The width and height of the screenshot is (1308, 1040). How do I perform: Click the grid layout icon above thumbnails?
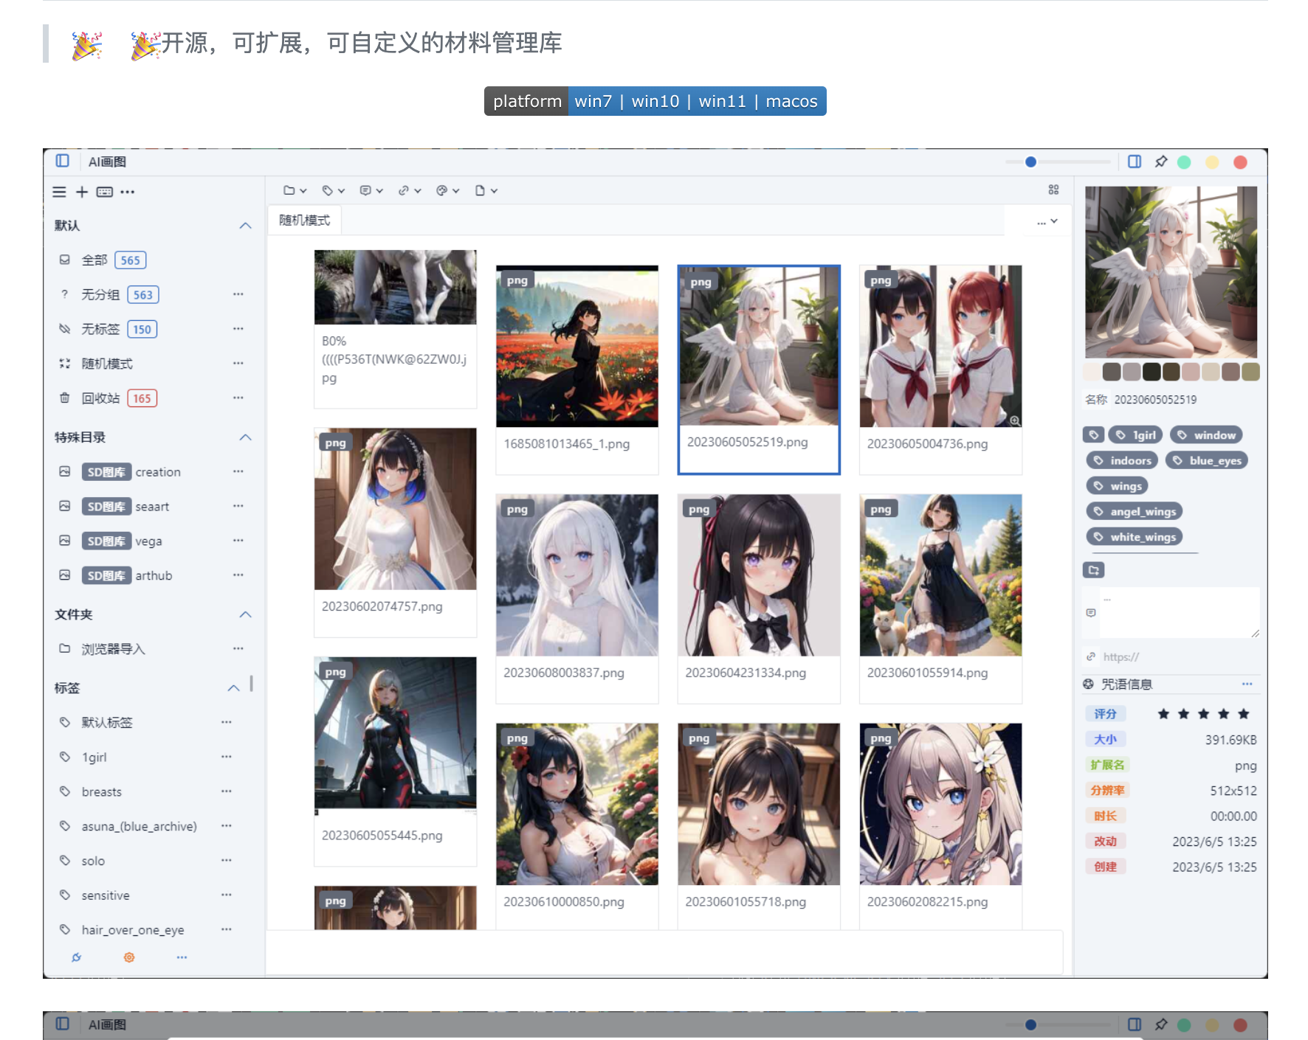tap(1053, 190)
